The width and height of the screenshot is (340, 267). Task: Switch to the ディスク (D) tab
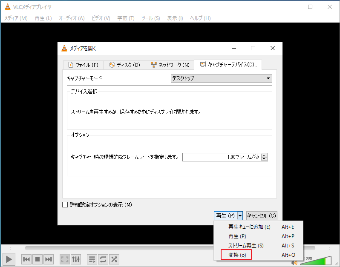pyautogui.click(x=124, y=65)
